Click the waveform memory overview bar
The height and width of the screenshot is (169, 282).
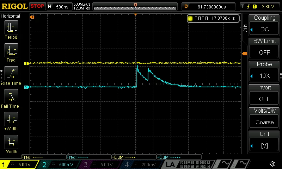(x=135, y=7)
